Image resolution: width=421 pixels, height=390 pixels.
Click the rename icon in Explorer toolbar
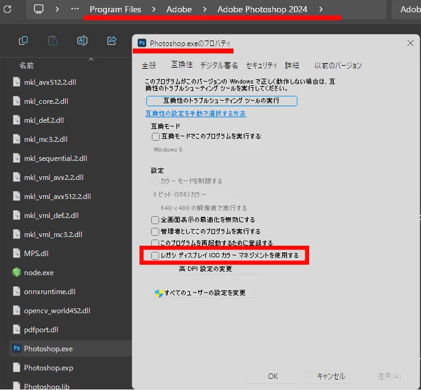click(x=82, y=41)
